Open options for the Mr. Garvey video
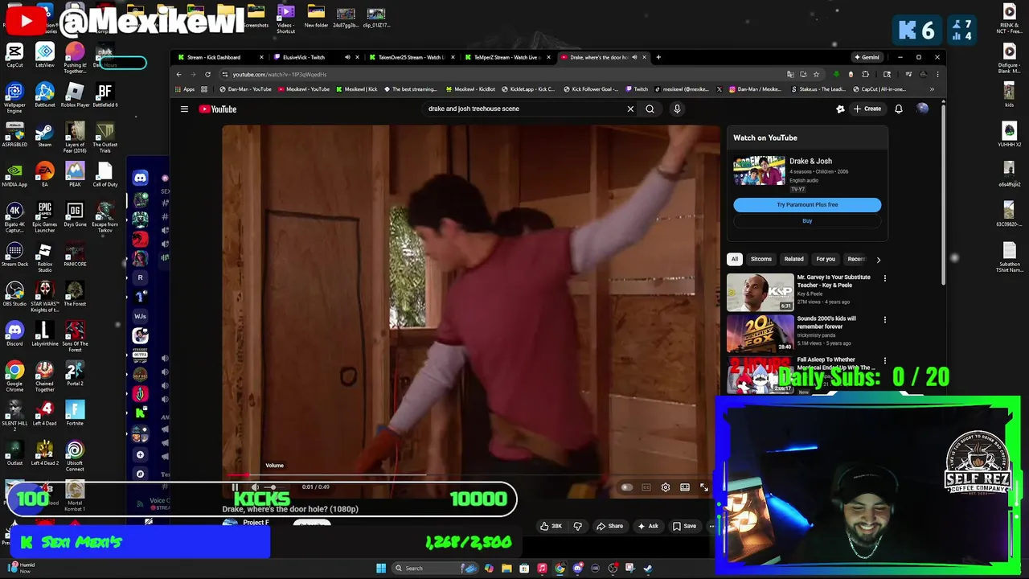The image size is (1029, 579). (x=885, y=279)
